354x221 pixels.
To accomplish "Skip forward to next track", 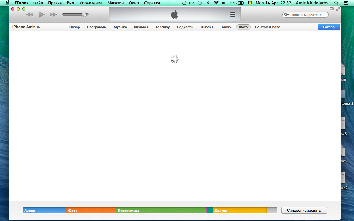I will tap(53, 14).
